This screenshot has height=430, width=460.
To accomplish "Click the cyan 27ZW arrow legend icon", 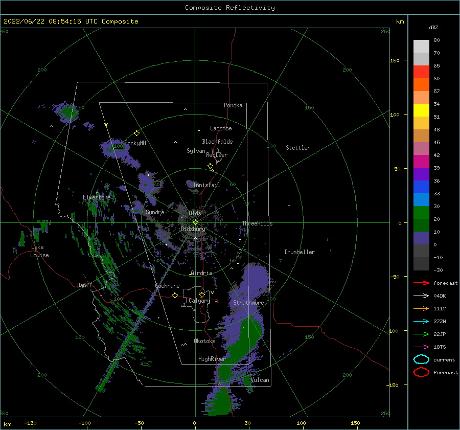I will (x=421, y=322).
